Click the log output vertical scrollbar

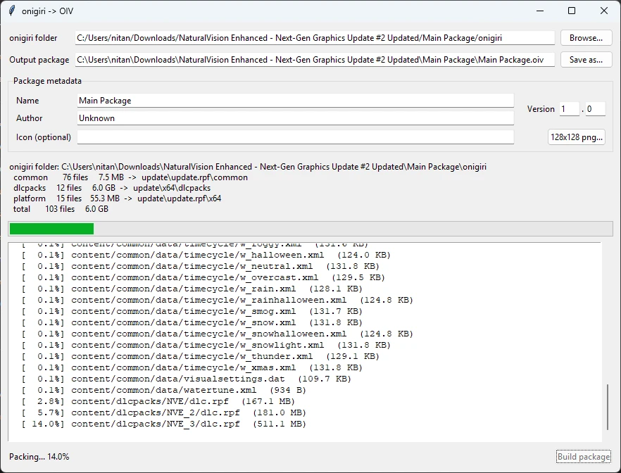point(607,407)
